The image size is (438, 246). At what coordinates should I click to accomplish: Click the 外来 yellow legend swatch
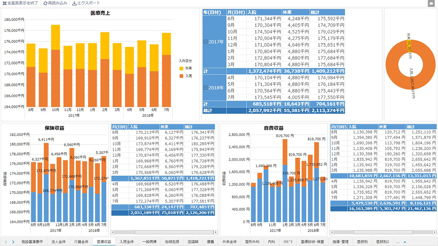coord(181,69)
